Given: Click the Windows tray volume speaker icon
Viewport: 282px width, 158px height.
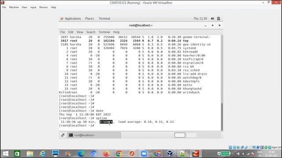Looking at the screenshot, I should tap(243, 154).
